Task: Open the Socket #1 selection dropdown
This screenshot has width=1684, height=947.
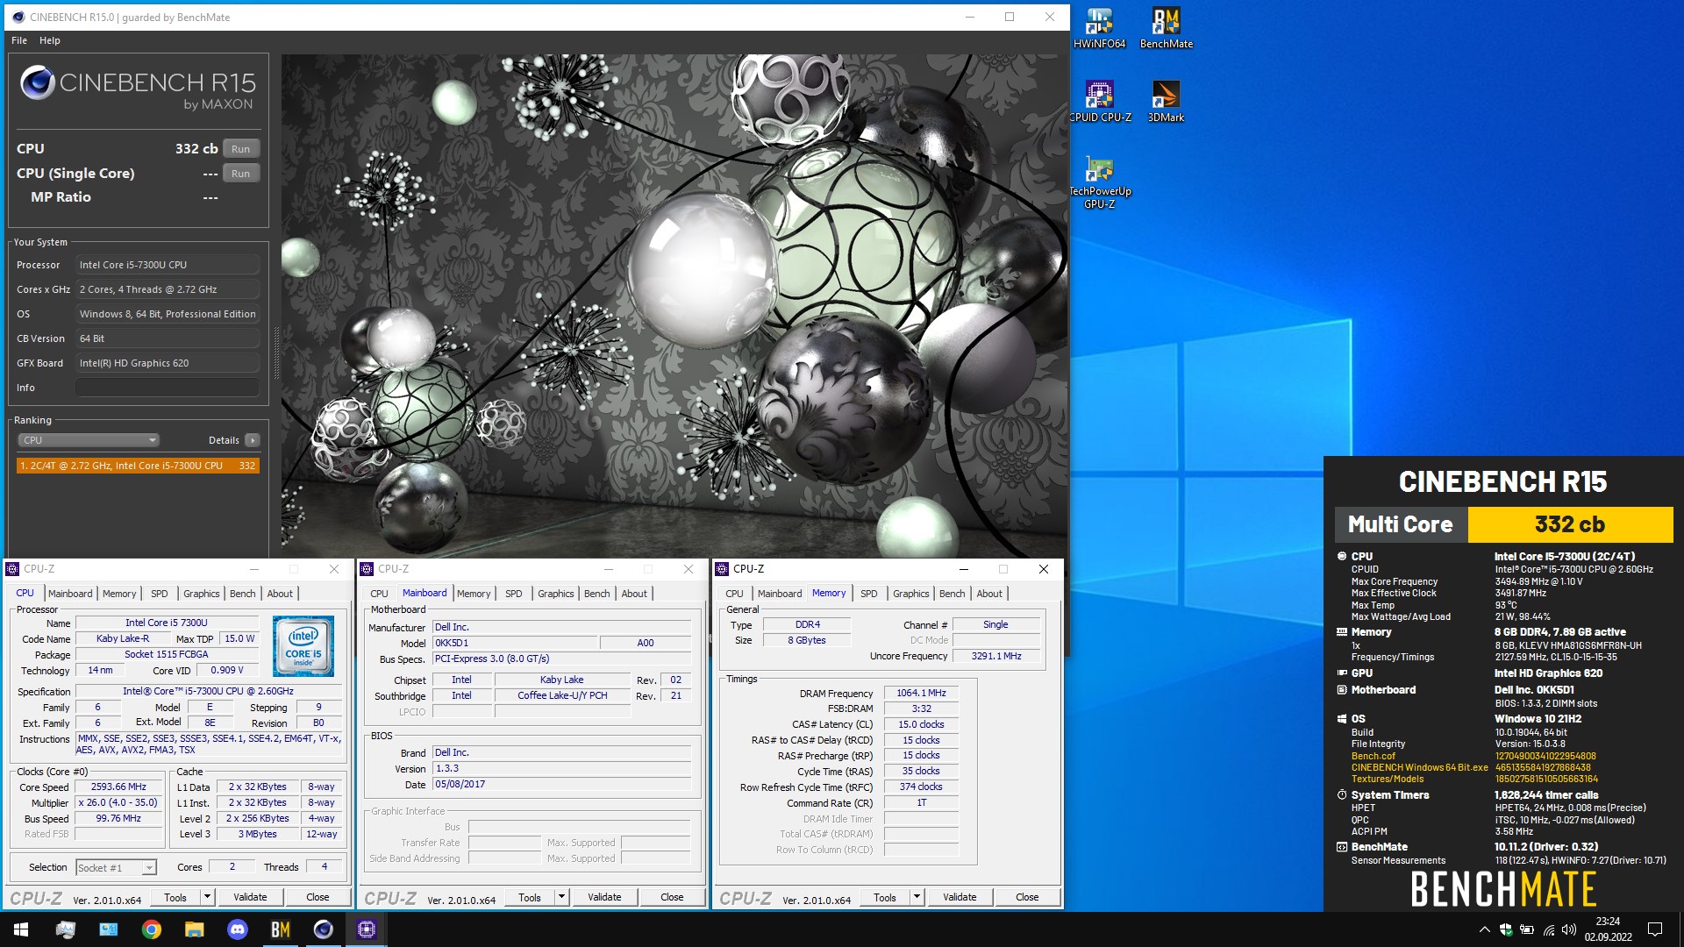Action: 116,868
